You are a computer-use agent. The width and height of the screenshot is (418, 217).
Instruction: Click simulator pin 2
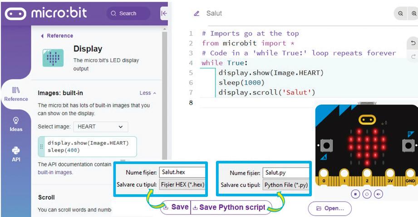point(367,178)
